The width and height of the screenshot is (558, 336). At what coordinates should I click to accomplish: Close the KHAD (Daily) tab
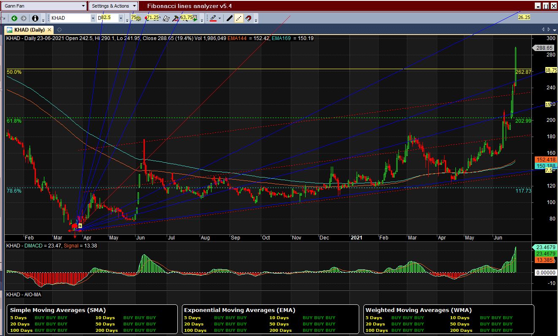[x=49, y=30]
